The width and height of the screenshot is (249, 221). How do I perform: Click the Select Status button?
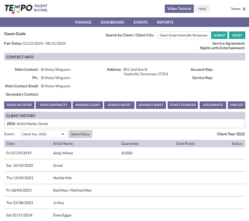coord(80,134)
